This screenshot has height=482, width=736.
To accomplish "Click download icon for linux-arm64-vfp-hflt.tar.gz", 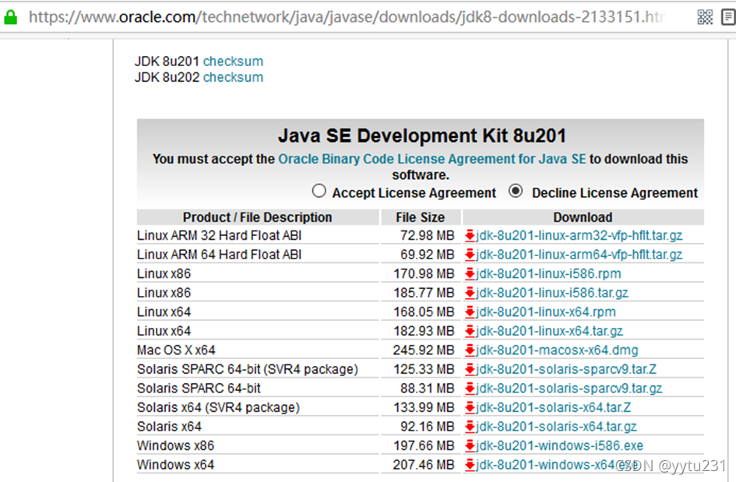I will [470, 255].
